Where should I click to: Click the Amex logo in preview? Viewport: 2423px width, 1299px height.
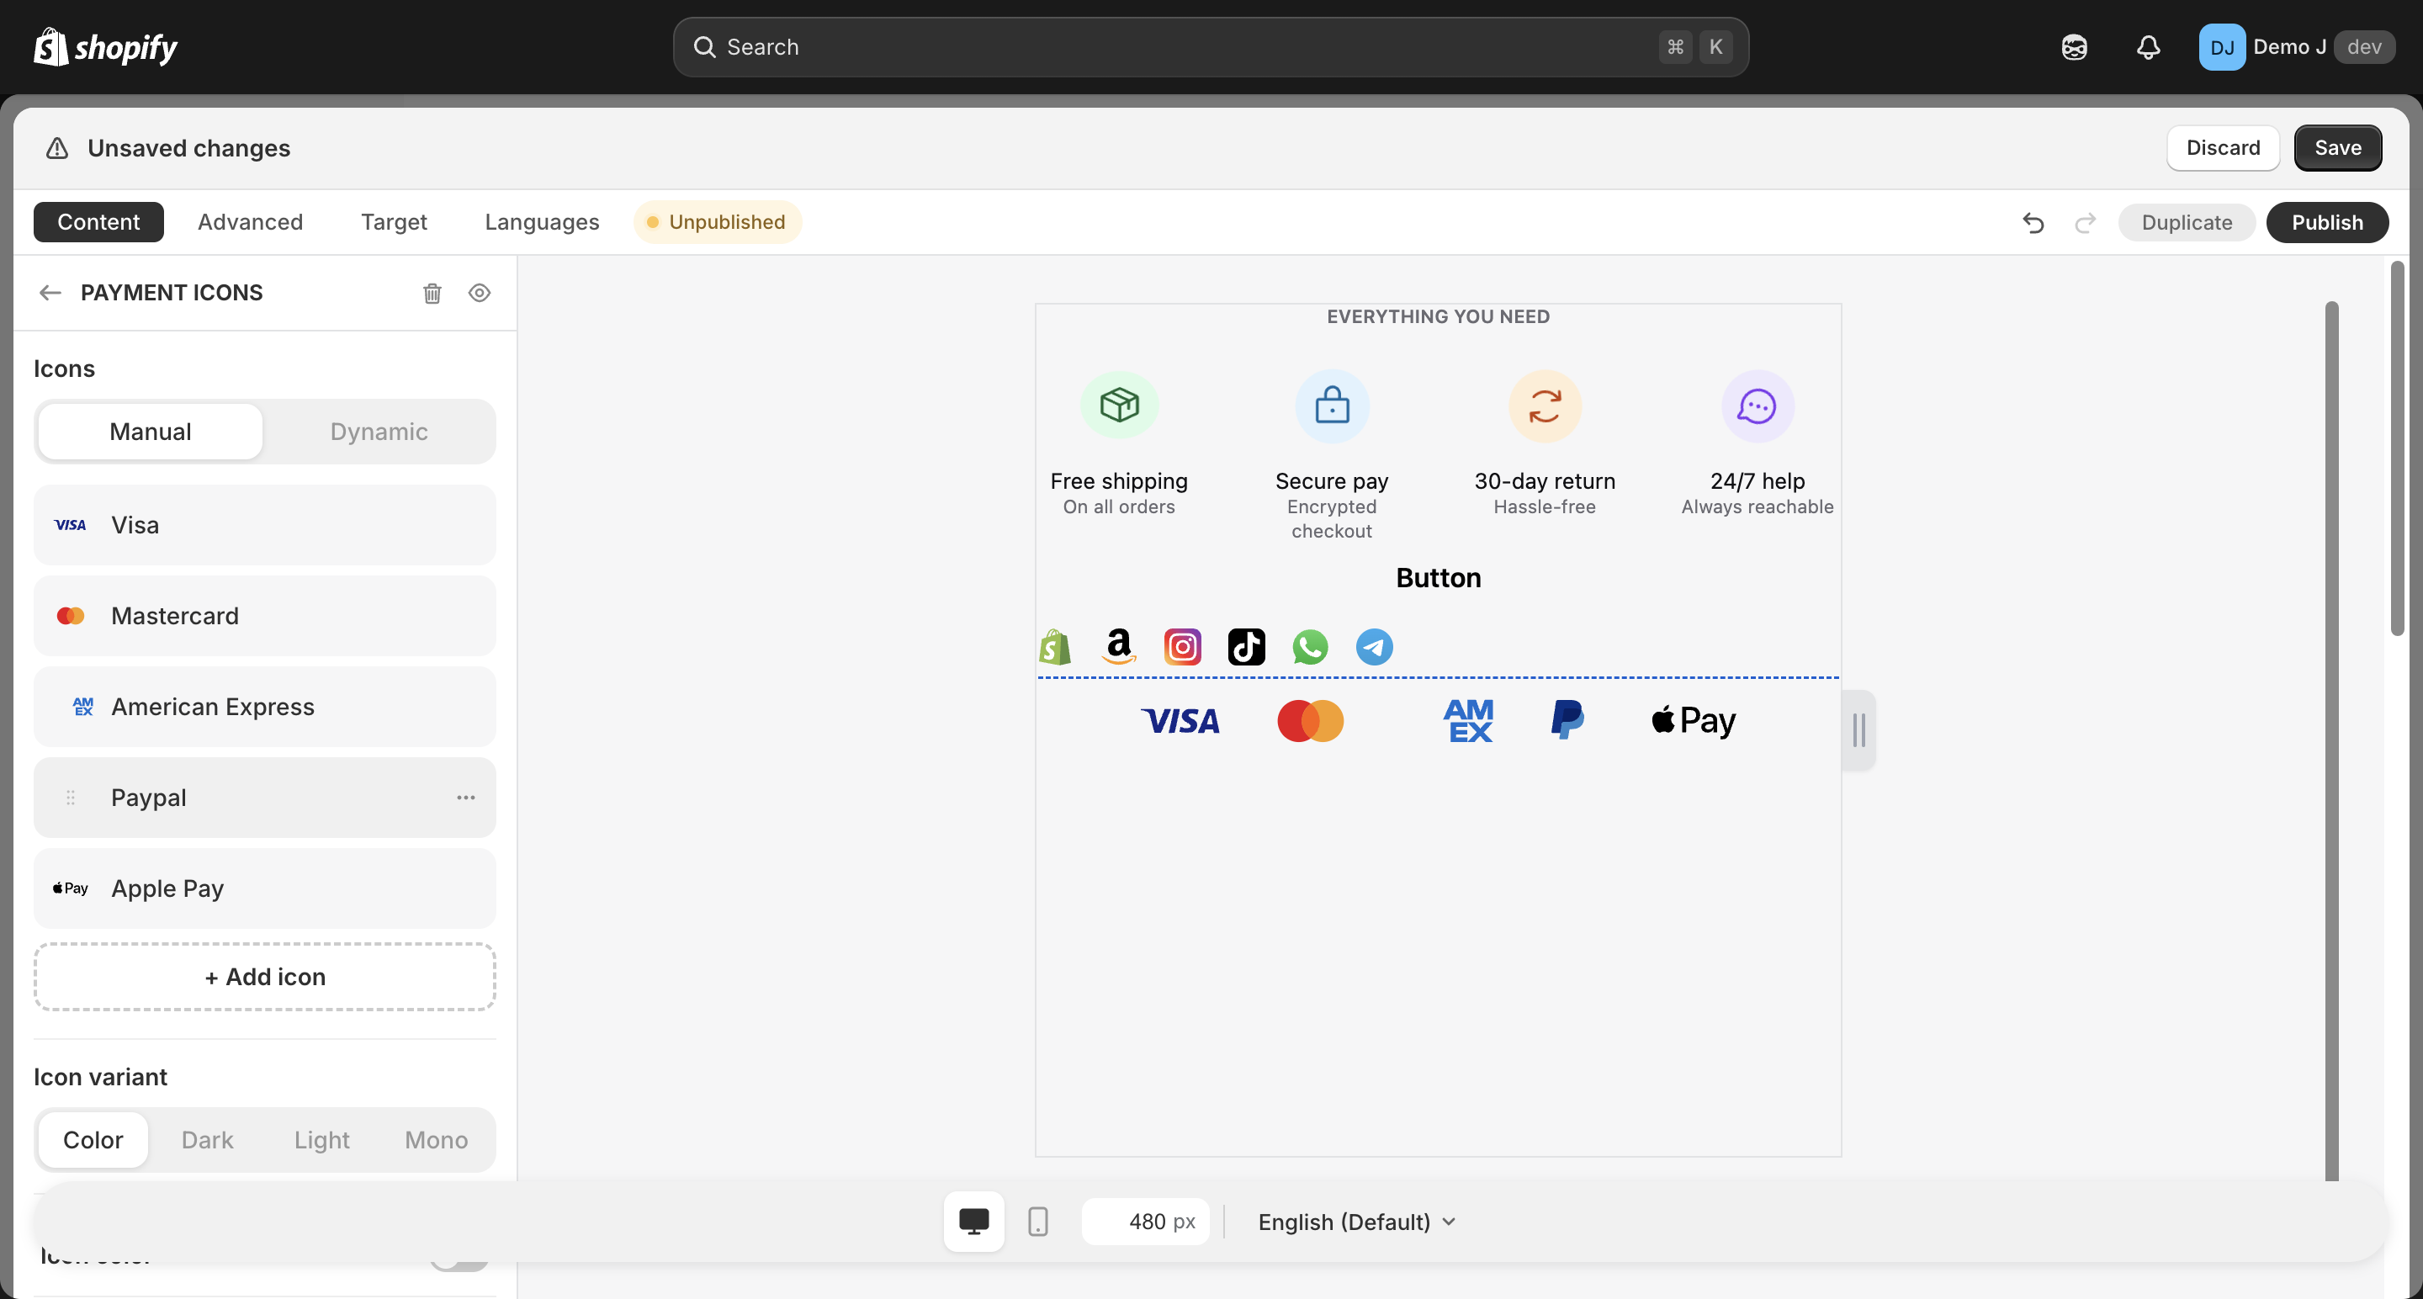click(1468, 722)
